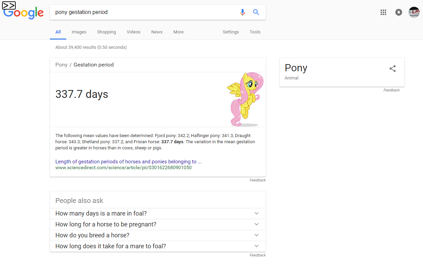Expand 'How long for a horse to be pregnant?'
The image size is (423, 266).
[x=158, y=224]
